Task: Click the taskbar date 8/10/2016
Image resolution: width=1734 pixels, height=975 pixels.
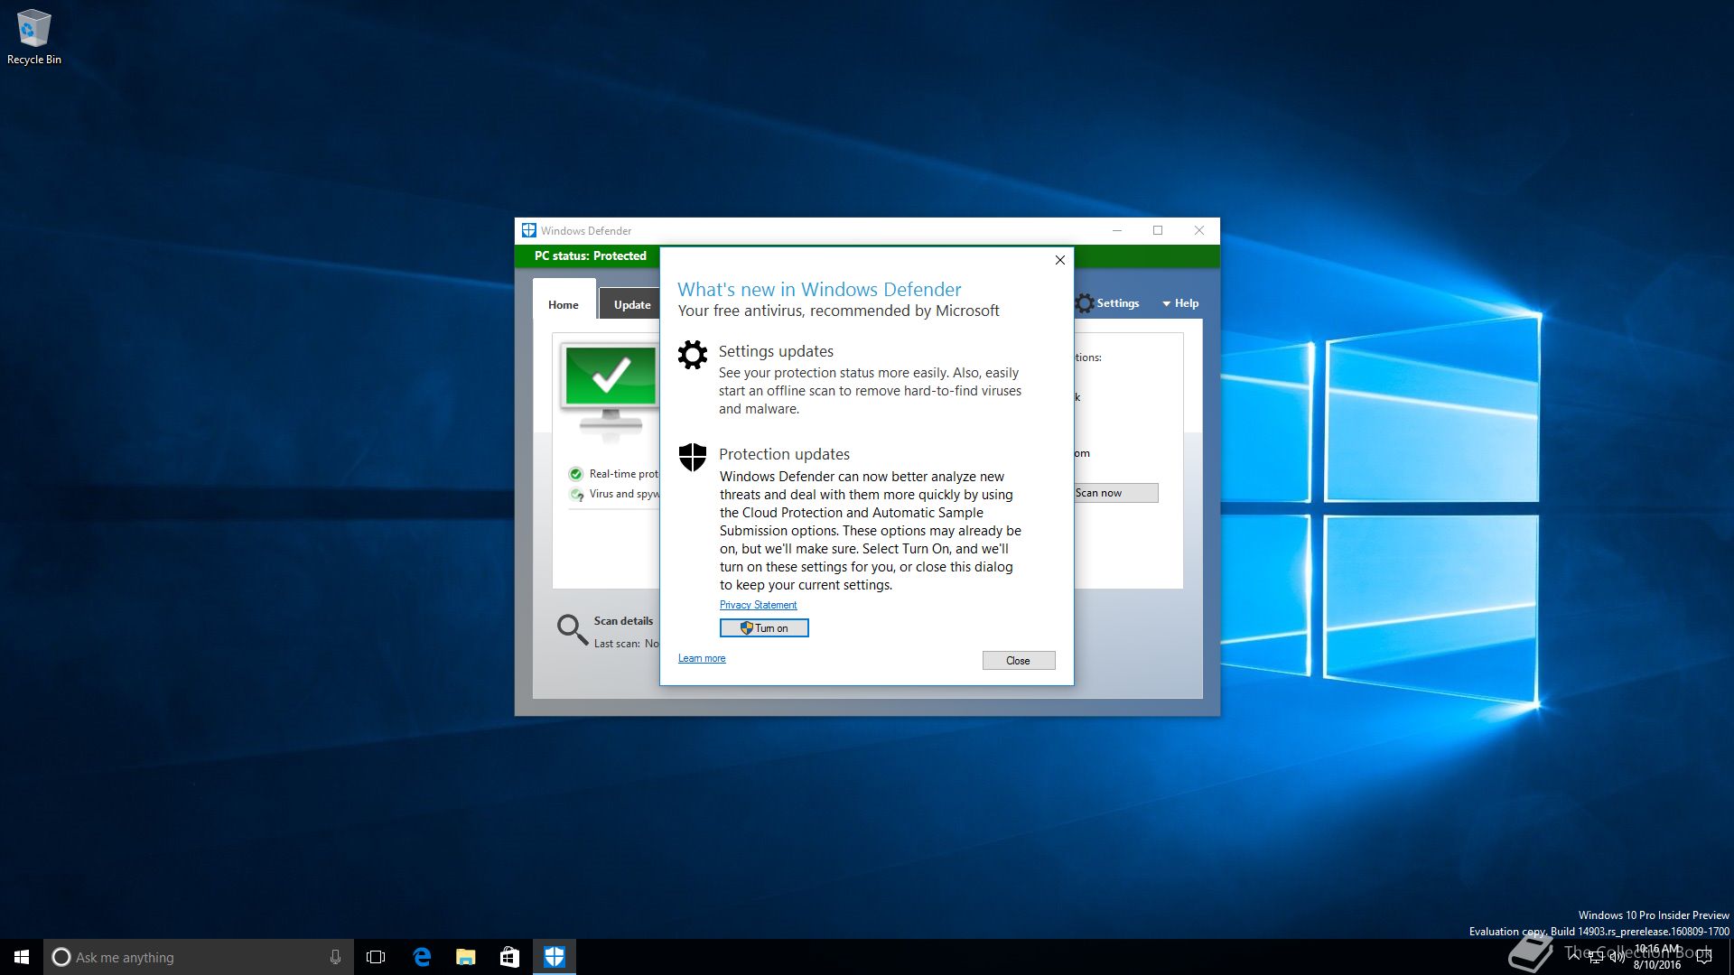Action: tap(1657, 965)
